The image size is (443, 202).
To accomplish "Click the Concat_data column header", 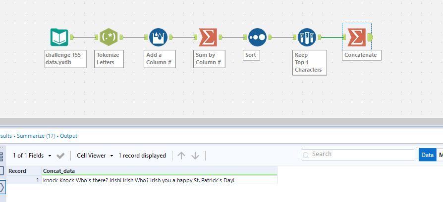I will click(159, 170).
